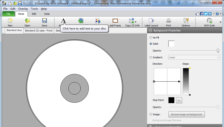Select the No Fill radio button
224x127 pixels.
pos(151,37)
